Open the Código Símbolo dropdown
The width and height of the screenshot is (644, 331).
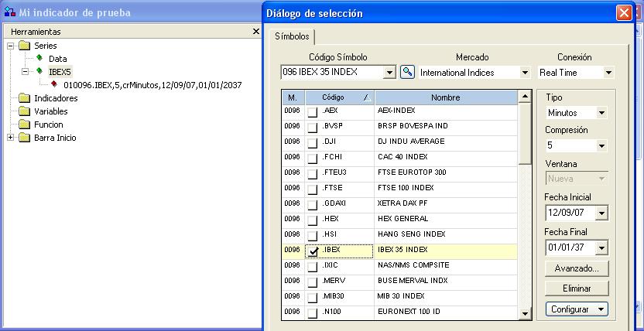(x=389, y=73)
